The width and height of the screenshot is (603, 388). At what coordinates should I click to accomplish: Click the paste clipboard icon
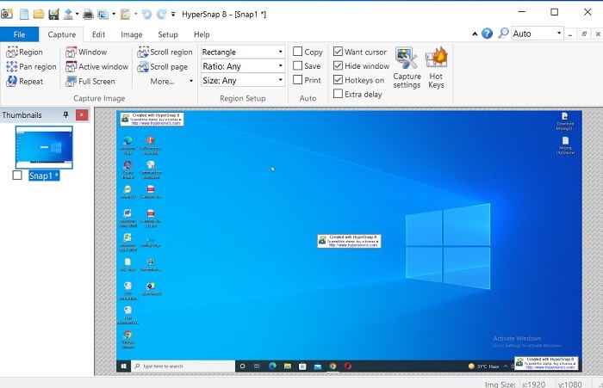coord(125,15)
